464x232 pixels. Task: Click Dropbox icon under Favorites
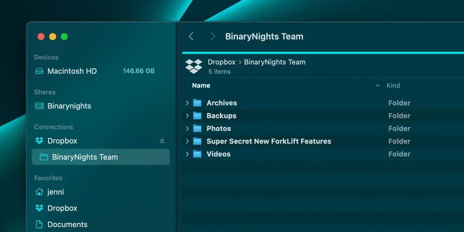tap(39, 208)
